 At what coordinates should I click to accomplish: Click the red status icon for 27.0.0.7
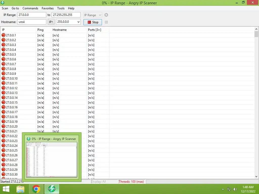pos(4,64)
